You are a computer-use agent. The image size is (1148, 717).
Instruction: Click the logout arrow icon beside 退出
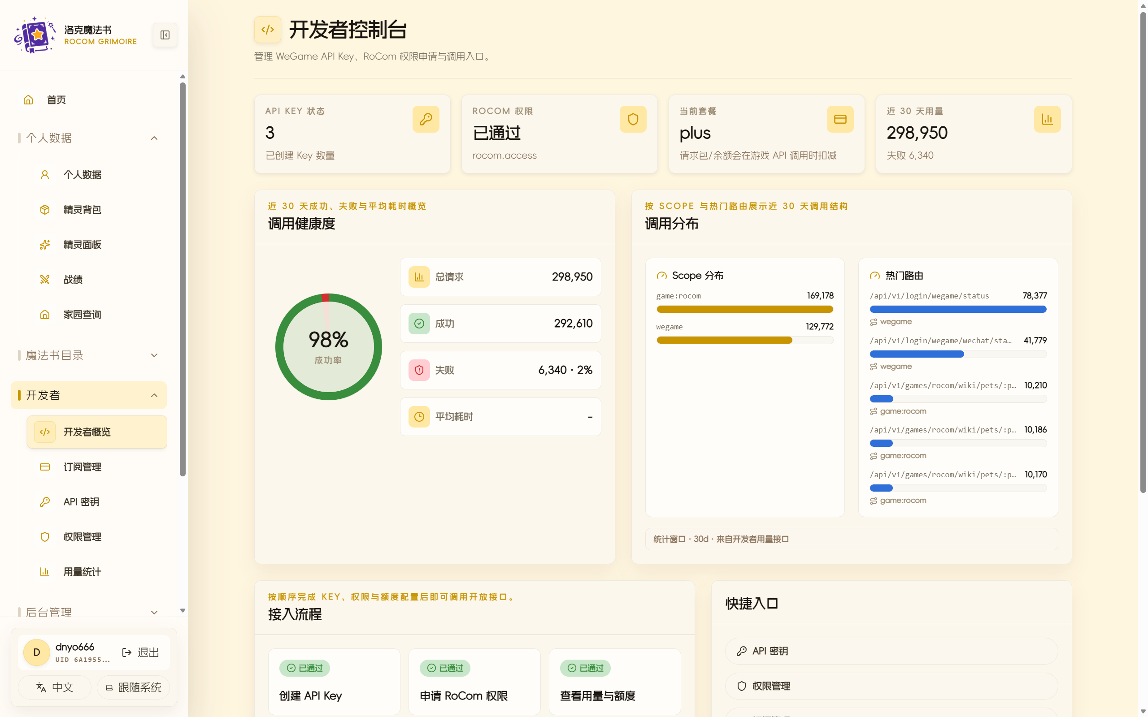(x=126, y=652)
